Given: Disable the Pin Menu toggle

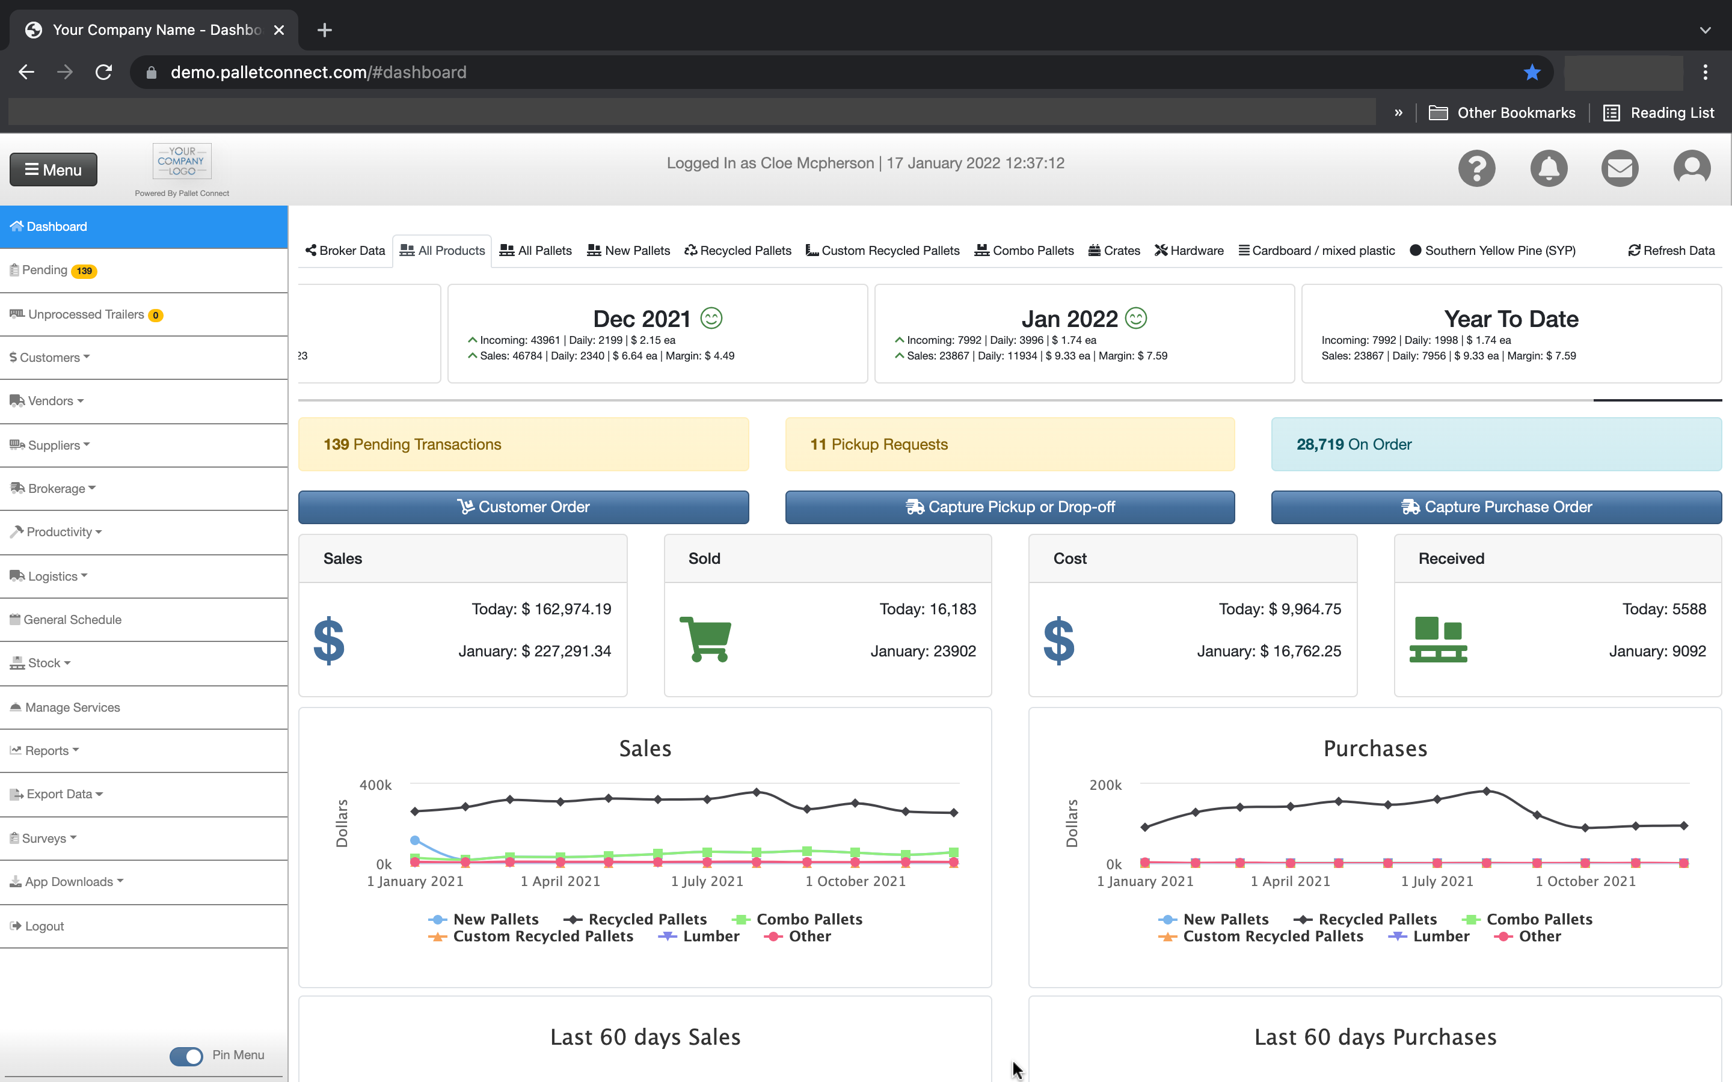Looking at the screenshot, I should (x=185, y=1056).
